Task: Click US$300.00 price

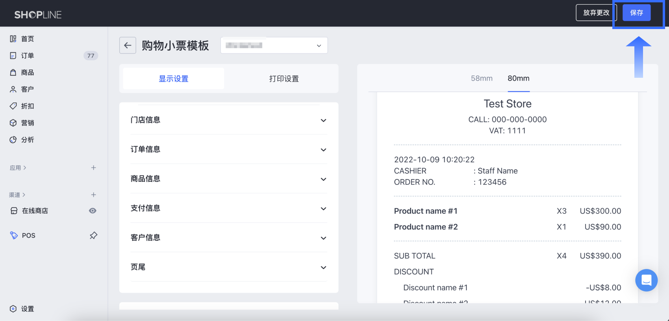Action: point(600,211)
